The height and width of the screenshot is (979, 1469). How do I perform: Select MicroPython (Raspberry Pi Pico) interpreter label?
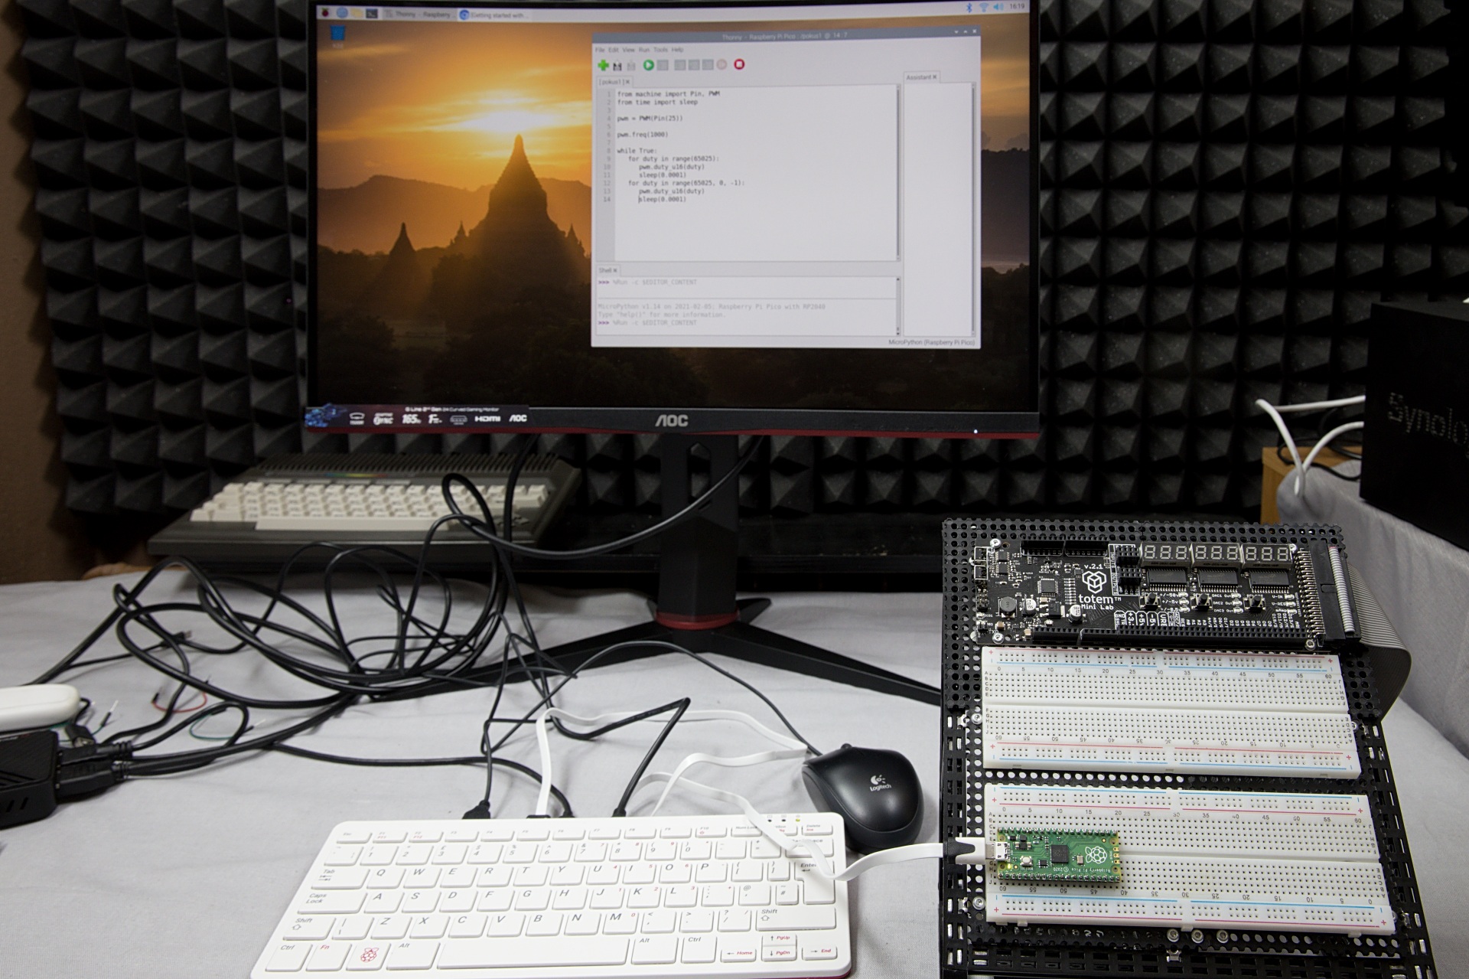931,342
